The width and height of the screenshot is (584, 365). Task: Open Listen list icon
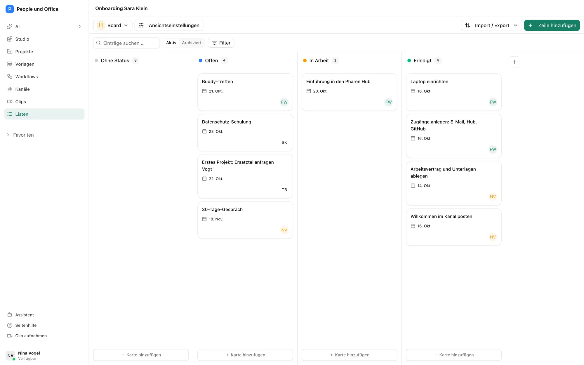(x=10, y=114)
